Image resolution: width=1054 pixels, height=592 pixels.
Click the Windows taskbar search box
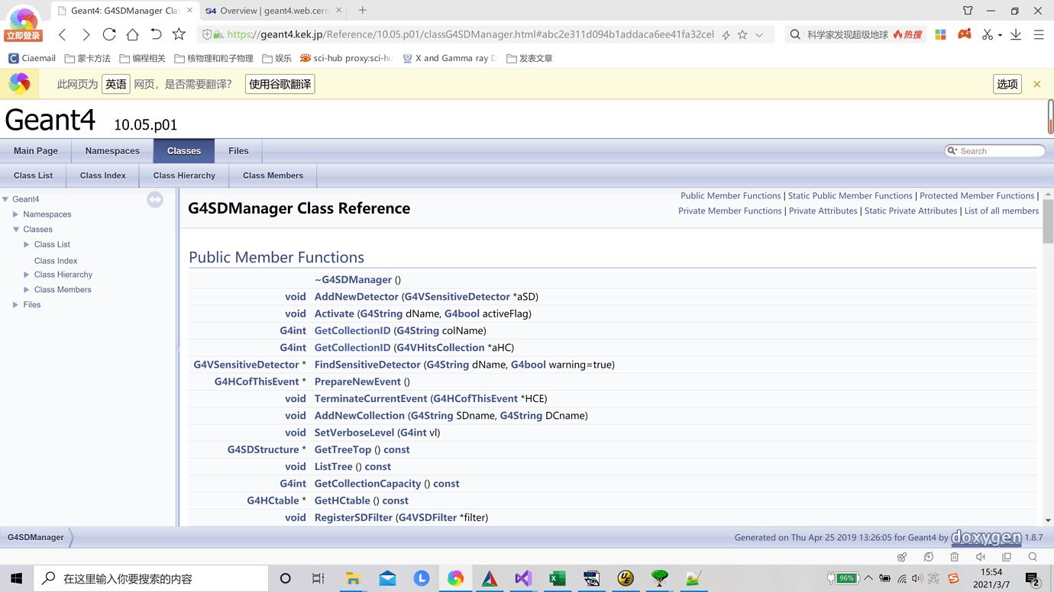tap(151, 578)
